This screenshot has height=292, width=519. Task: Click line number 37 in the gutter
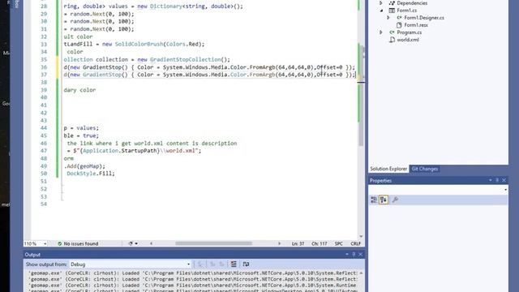[x=44, y=75]
